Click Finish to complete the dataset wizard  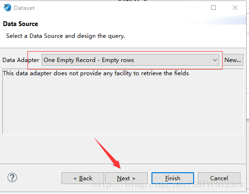coord(173,178)
